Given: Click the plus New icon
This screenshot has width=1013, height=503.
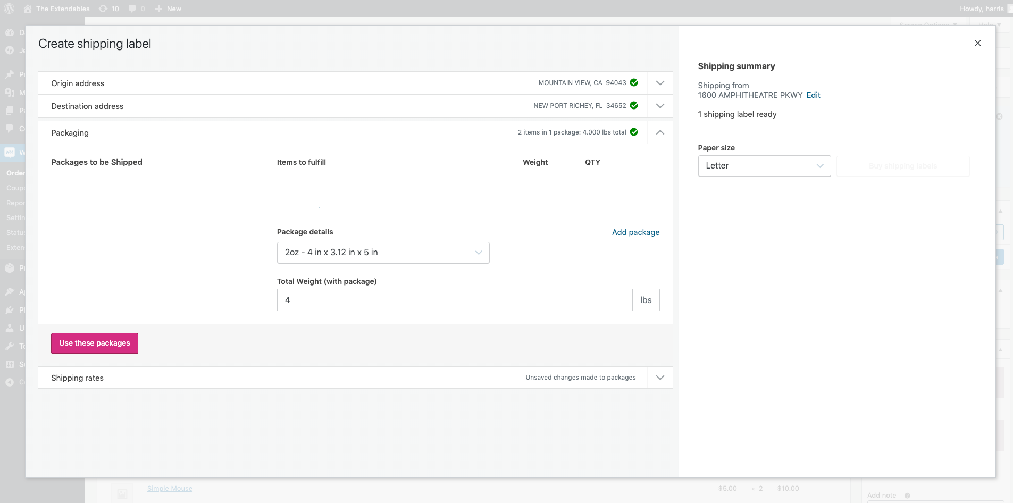Looking at the screenshot, I should coord(158,9).
